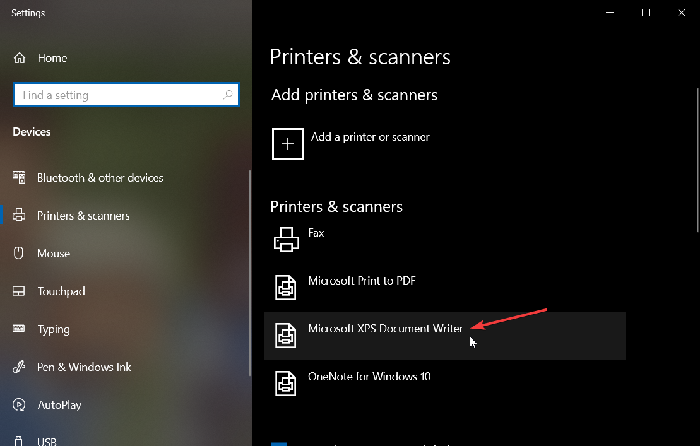Select the Fax device
The width and height of the screenshot is (700, 446).
(x=444, y=240)
